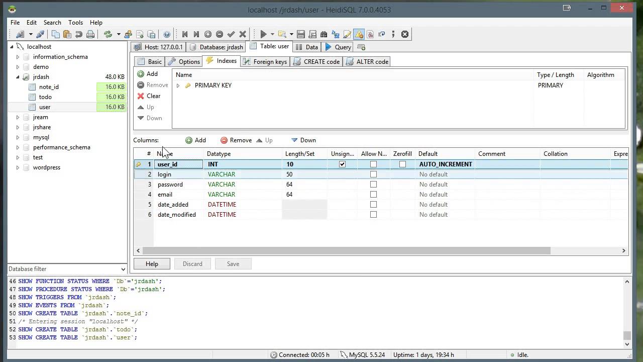This screenshot has width=643, height=362.
Task: Click the Undo arrow icon
Action: pos(79,34)
